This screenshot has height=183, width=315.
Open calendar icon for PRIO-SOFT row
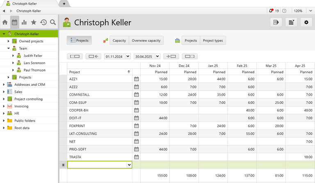click(137, 149)
